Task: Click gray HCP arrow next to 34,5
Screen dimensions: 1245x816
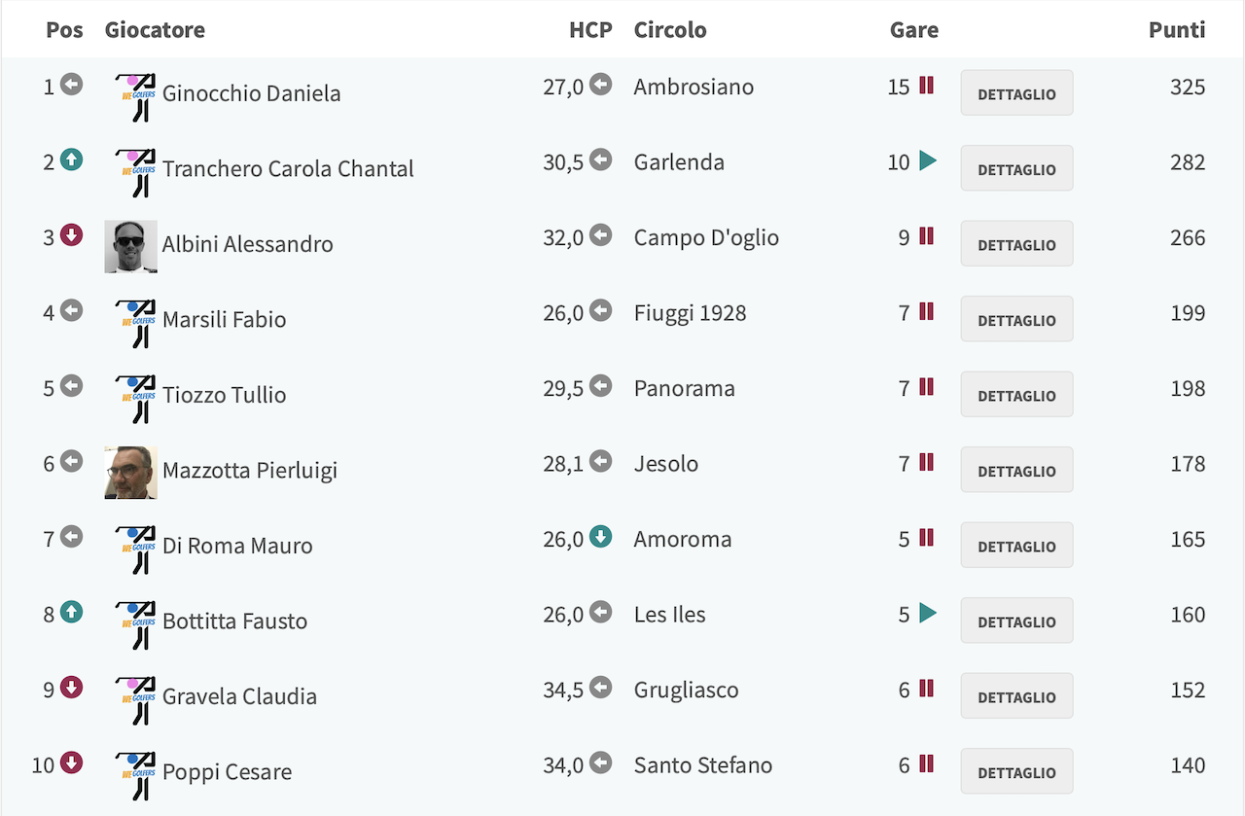Action: (x=601, y=688)
